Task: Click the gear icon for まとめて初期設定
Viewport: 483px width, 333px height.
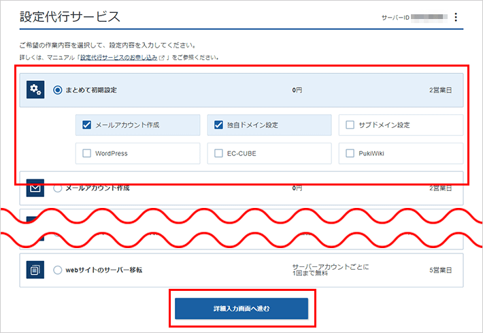Action: point(35,90)
